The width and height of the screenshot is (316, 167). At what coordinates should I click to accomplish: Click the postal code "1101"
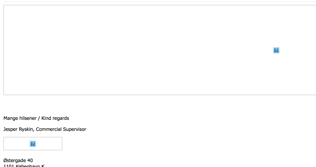(x=9, y=166)
